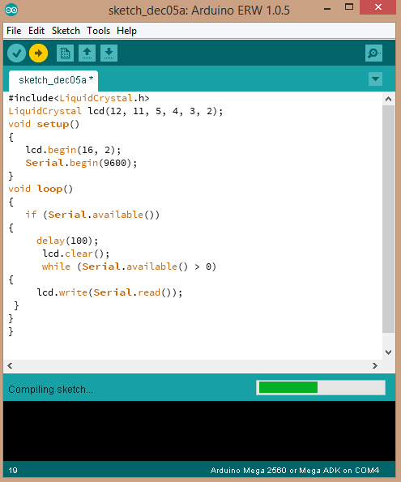Open the File menu
The image size is (401, 482).
[x=14, y=31]
